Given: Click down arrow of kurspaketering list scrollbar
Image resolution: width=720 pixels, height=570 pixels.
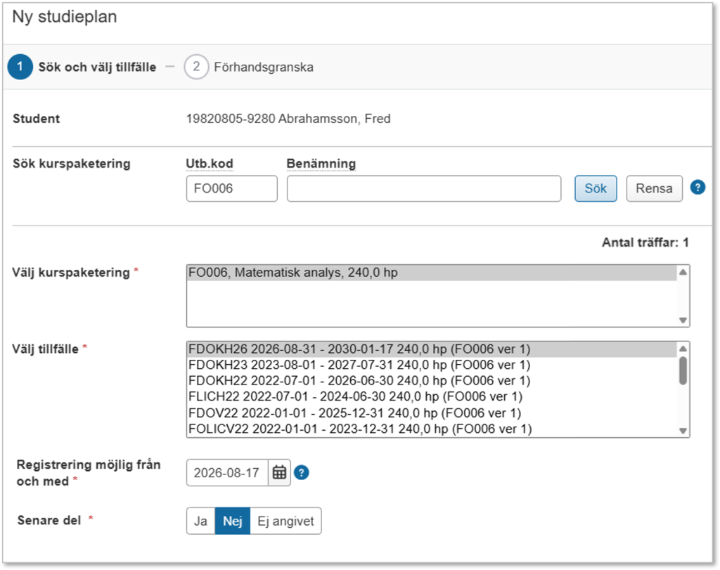Looking at the screenshot, I should point(683,320).
